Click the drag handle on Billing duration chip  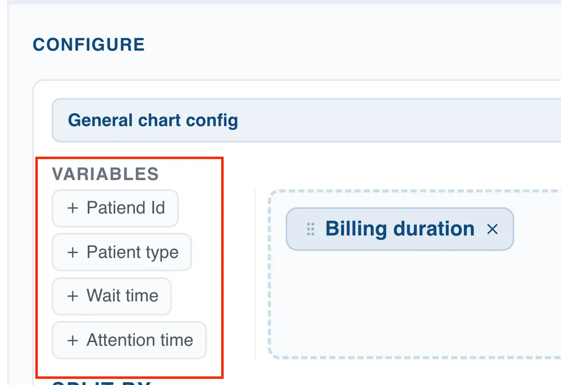tap(310, 229)
